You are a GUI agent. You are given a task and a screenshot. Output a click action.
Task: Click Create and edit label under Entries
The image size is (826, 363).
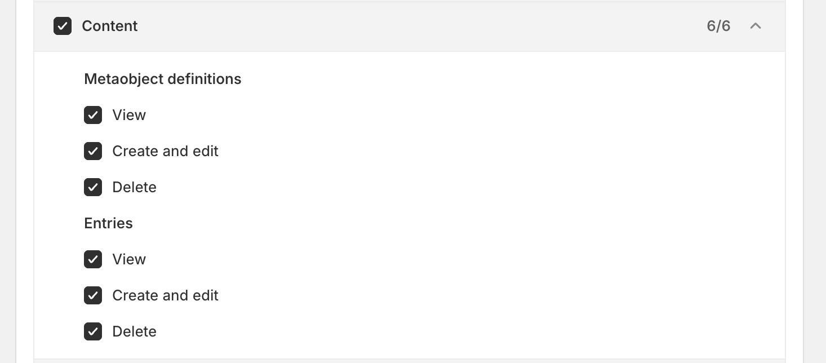pyautogui.click(x=165, y=295)
